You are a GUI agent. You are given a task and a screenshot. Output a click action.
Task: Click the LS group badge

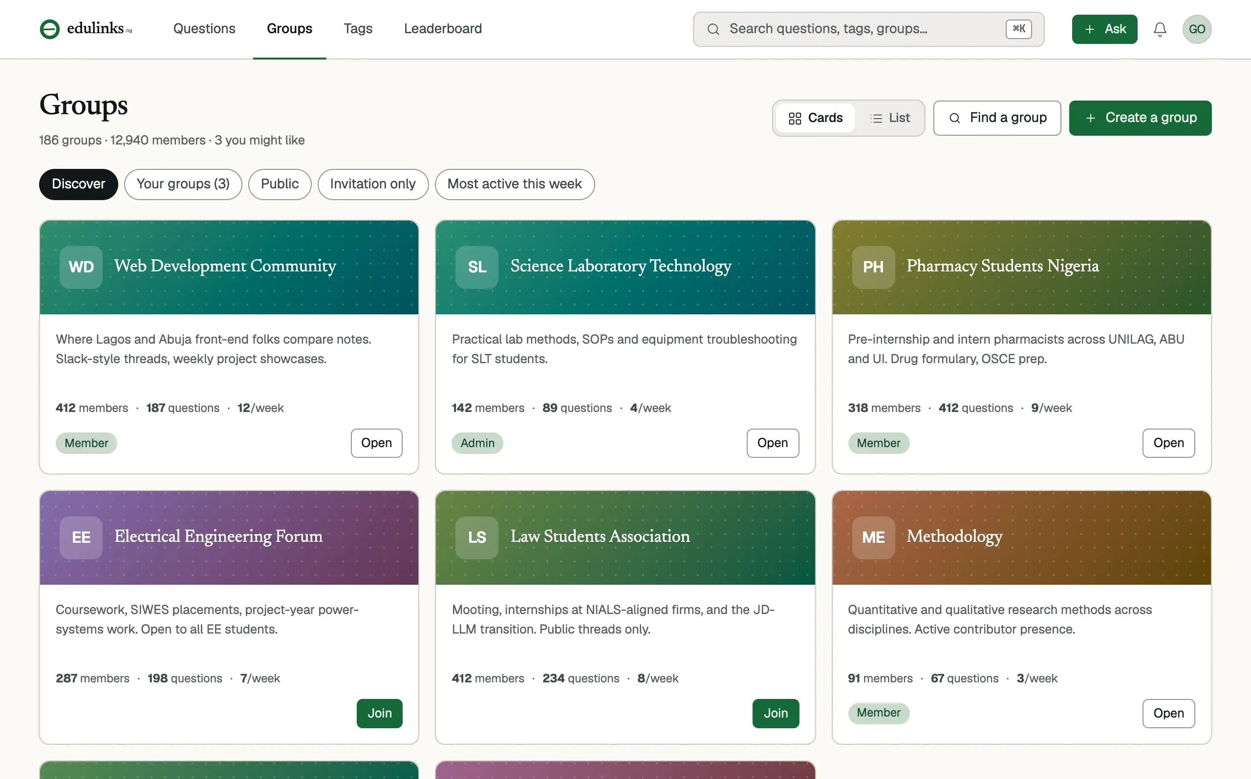pos(477,537)
